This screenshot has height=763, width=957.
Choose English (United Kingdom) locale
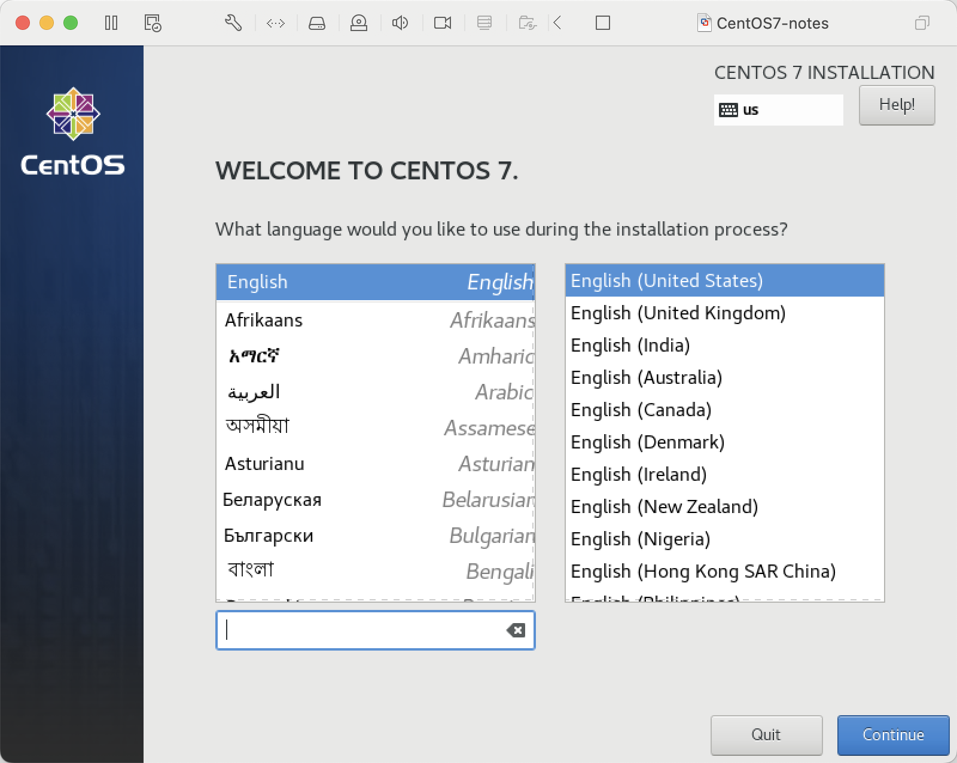click(x=724, y=313)
